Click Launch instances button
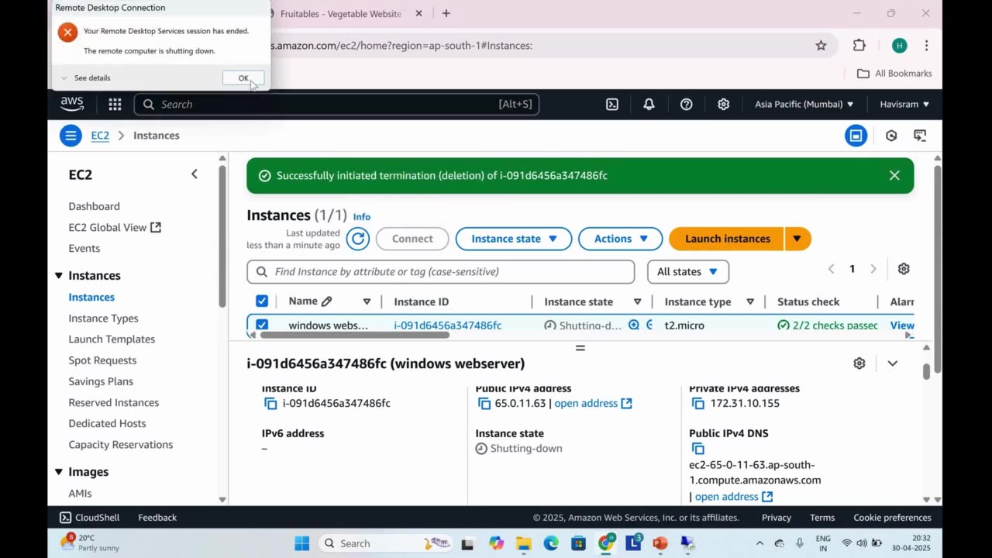 click(727, 239)
